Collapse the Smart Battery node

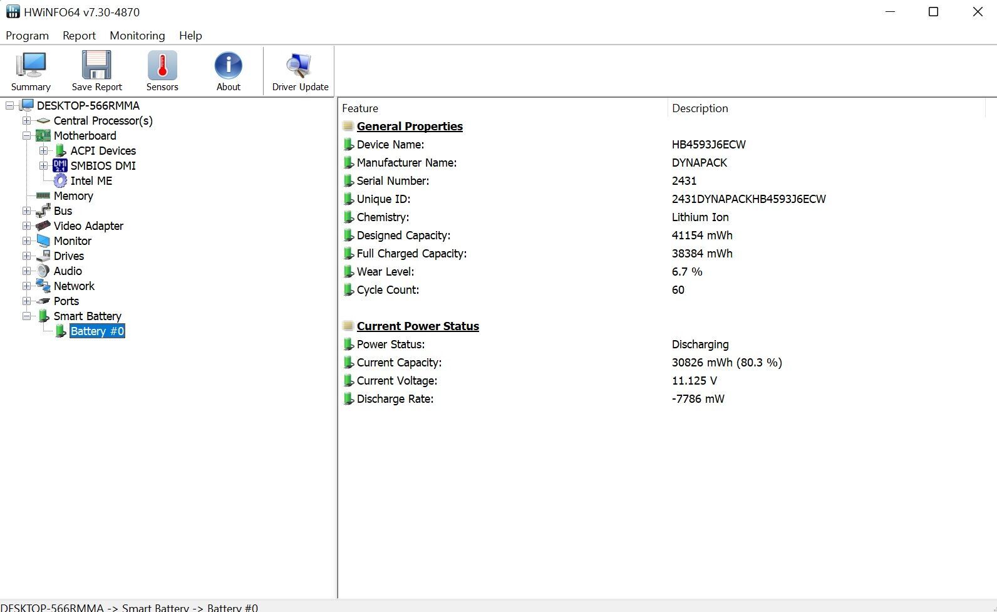coord(26,316)
